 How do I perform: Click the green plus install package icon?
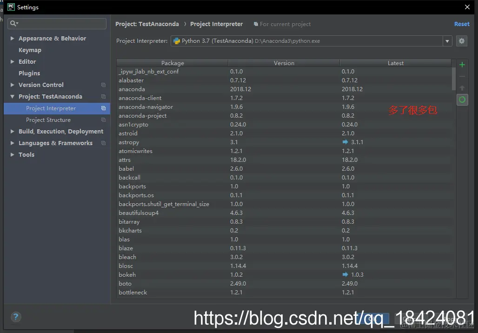pos(462,65)
